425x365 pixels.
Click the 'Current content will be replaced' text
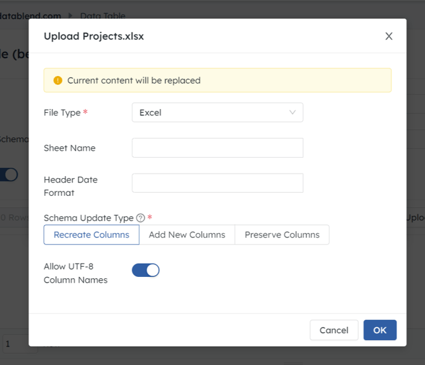click(134, 80)
